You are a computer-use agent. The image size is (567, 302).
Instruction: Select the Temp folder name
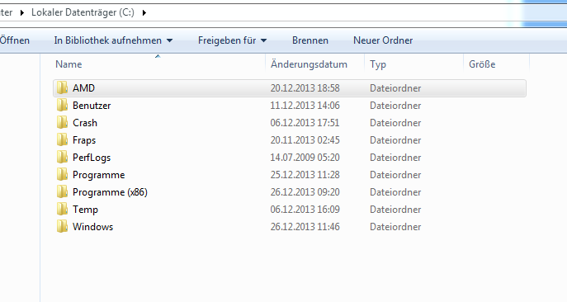[85, 210]
